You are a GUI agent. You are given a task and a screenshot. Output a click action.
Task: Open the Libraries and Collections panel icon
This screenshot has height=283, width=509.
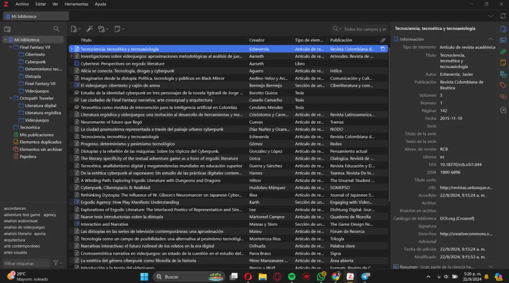pos(503,74)
